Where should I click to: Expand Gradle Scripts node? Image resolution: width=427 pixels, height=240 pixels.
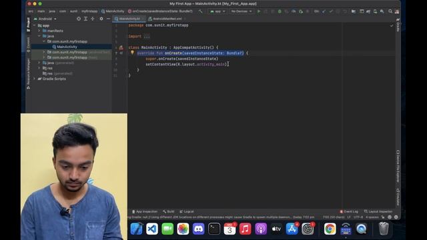[x=35, y=79]
